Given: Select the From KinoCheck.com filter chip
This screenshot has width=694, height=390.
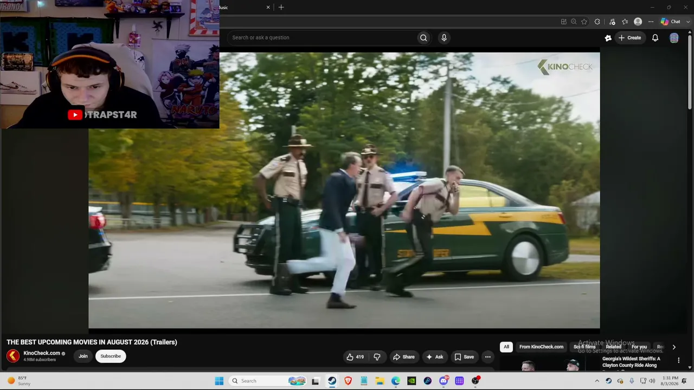Looking at the screenshot, I should coord(541,347).
